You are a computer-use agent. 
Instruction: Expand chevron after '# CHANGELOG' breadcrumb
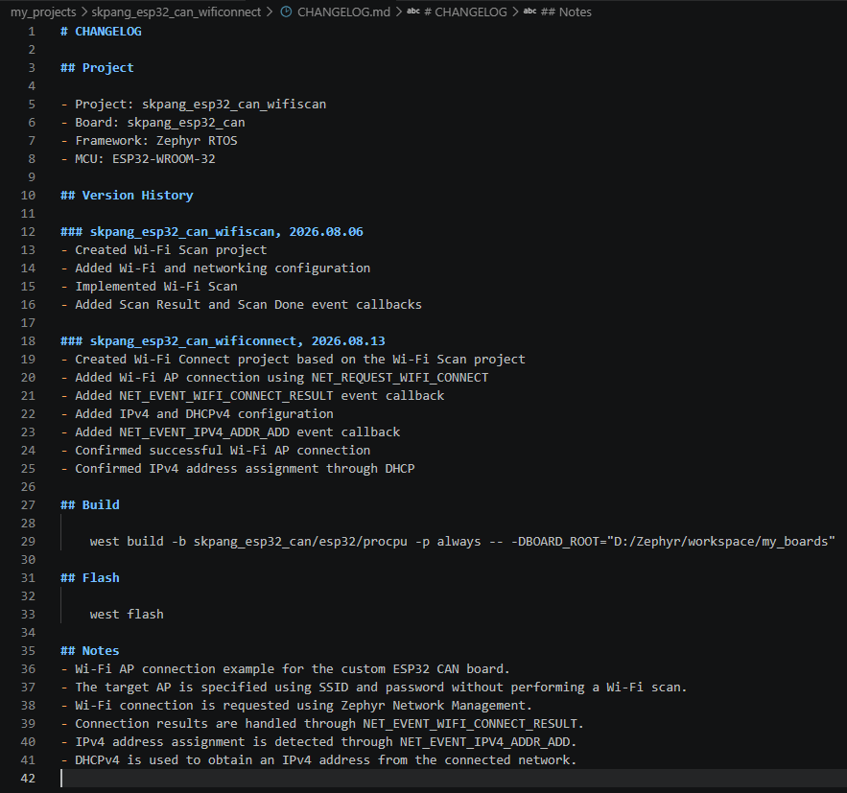click(x=515, y=12)
